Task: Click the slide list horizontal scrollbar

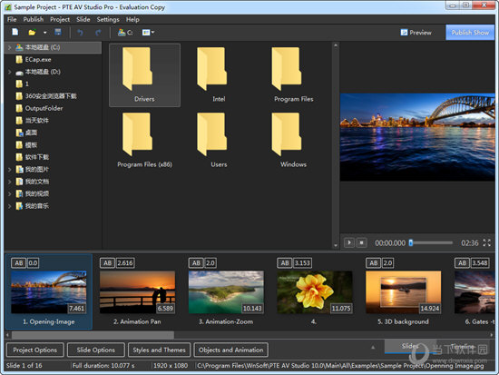Action: 93,335
